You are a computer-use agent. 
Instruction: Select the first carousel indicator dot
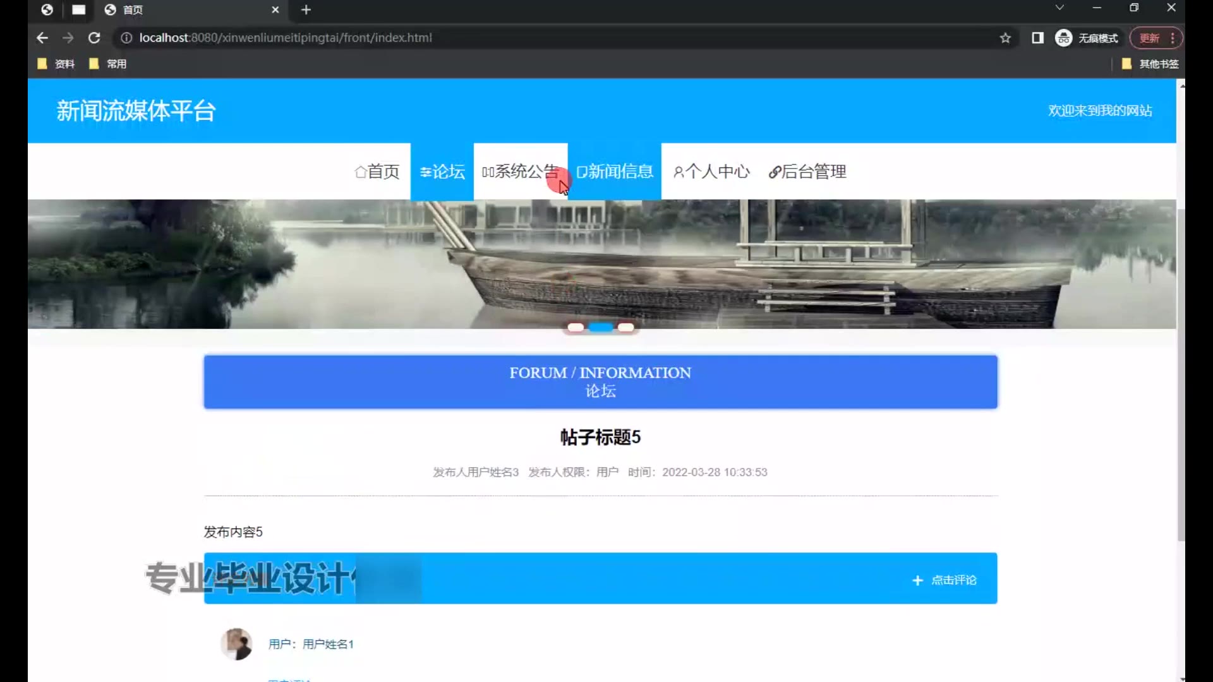(576, 327)
